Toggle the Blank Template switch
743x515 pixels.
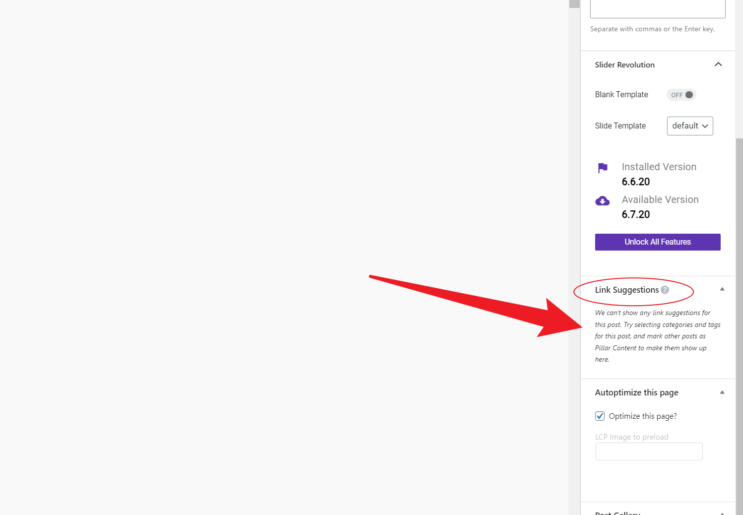pyautogui.click(x=681, y=95)
